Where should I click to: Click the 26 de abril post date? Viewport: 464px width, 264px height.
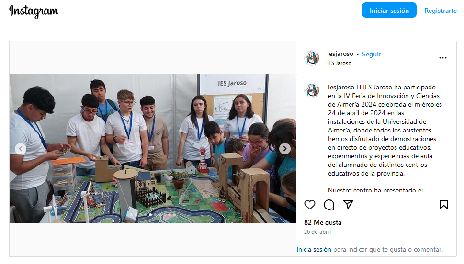pyautogui.click(x=317, y=232)
